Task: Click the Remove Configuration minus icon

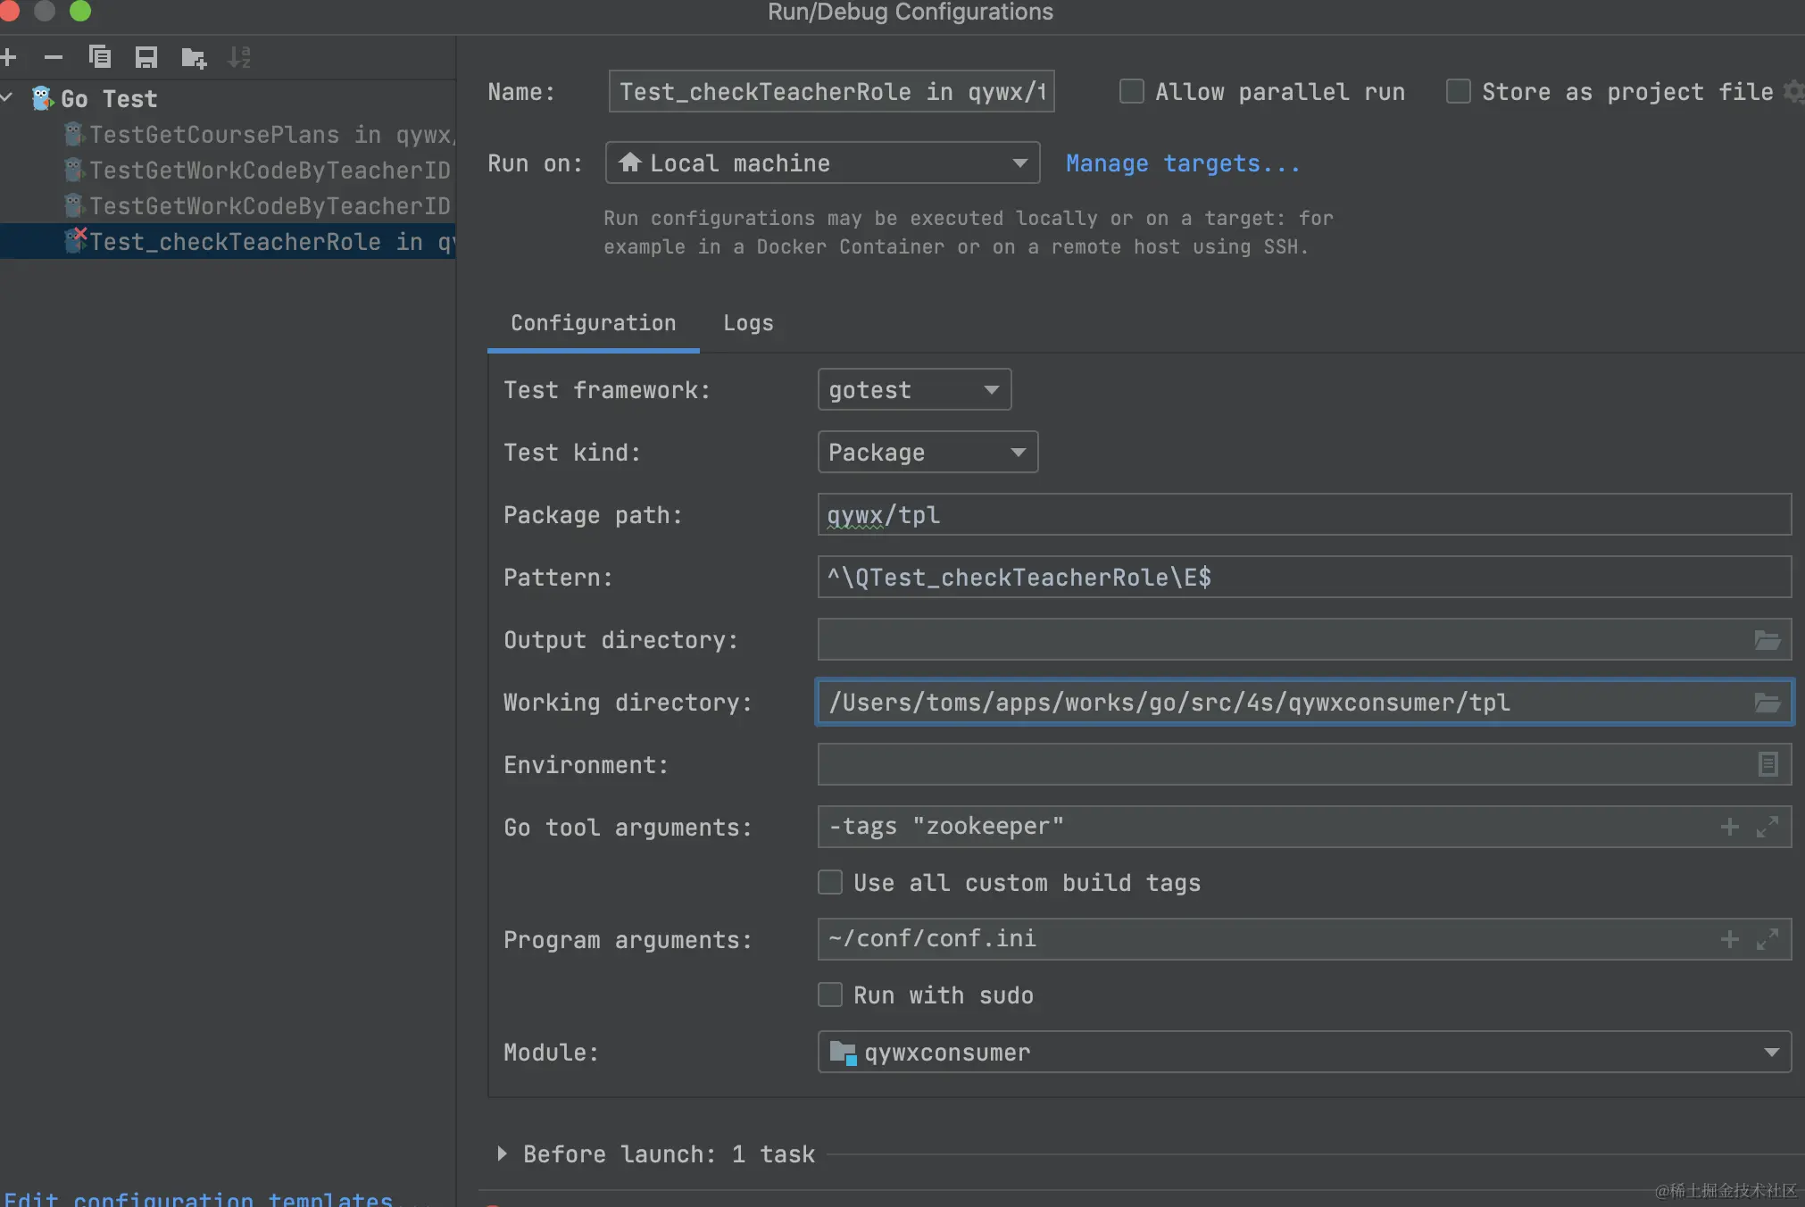Action: coord(54,58)
